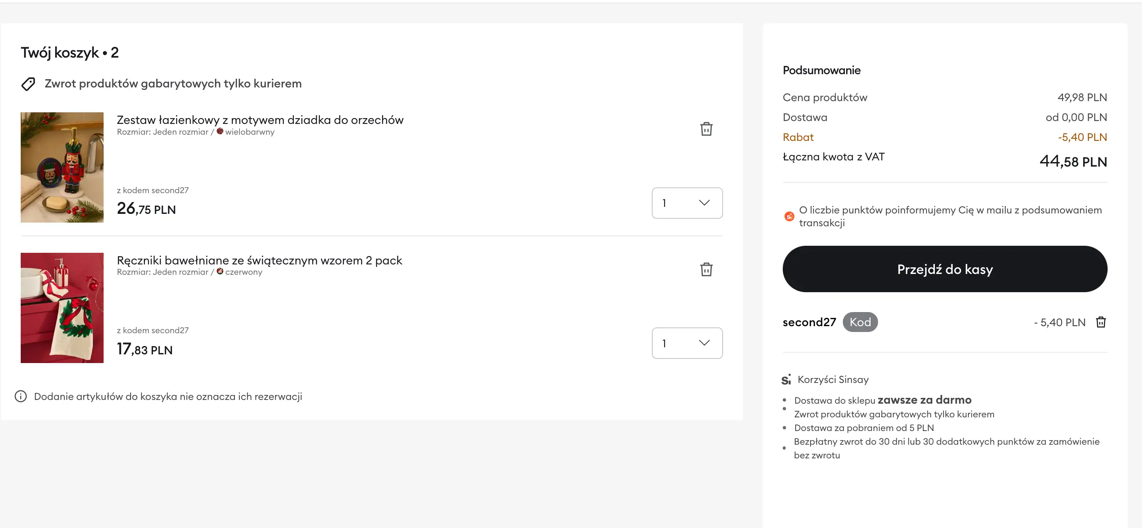
Task: Open the Zestaw łazienkowy product title link
Action: click(260, 120)
